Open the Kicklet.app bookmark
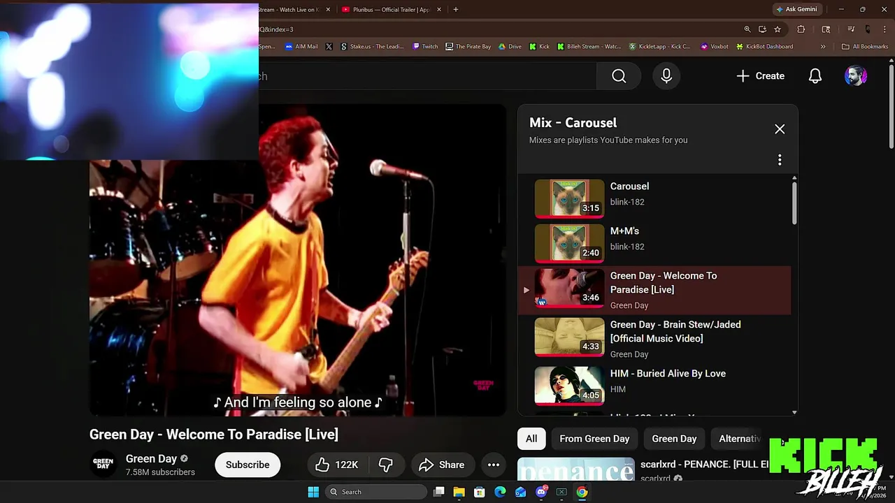895x503 pixels. tap(660, 47)
